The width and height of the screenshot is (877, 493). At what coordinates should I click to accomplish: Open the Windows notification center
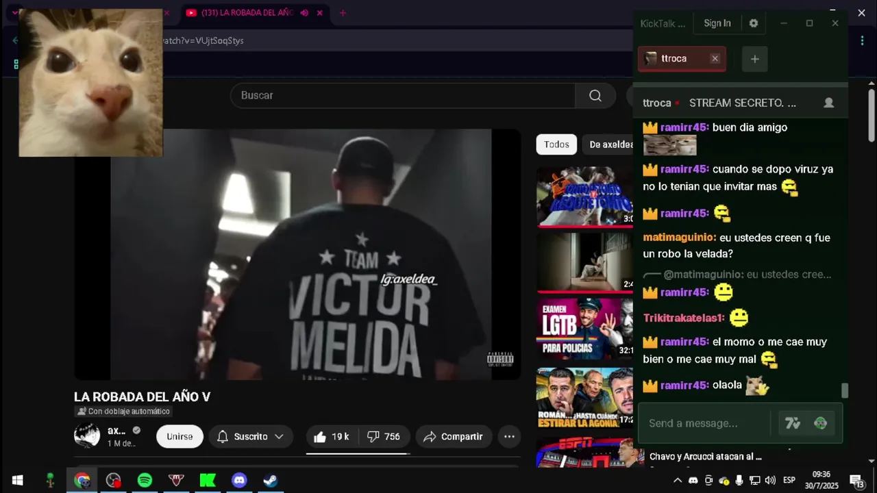click(857, 481)
